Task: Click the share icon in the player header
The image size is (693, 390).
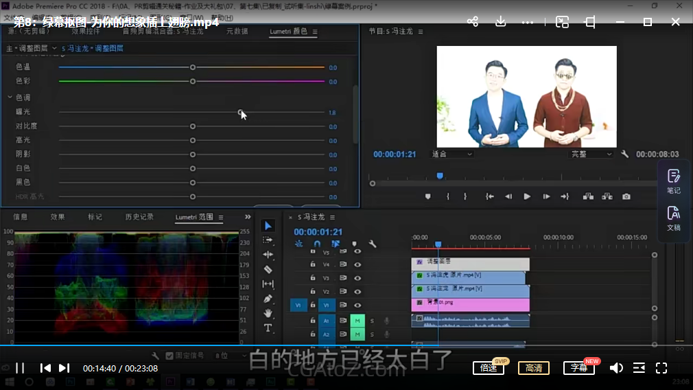Action: [x=473, y=22]
